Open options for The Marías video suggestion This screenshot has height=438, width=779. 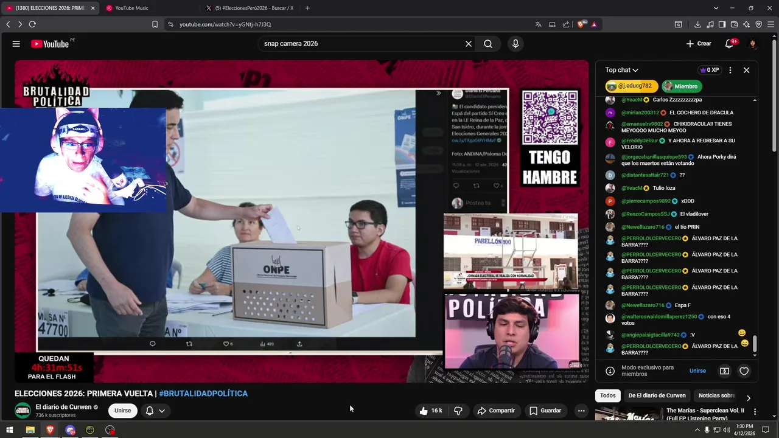[x=755, y=412]
